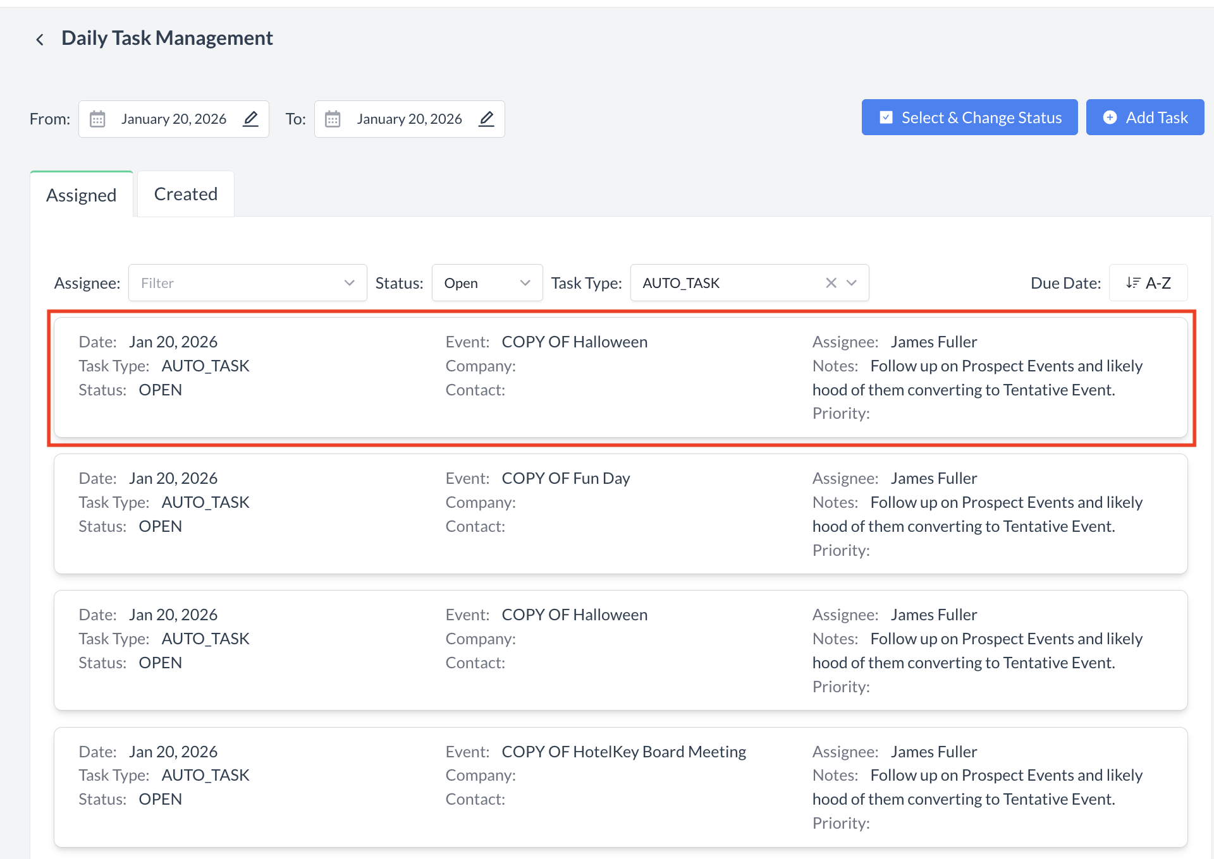
Task: Edit To date via pencil icon
Action: (486, 119)
